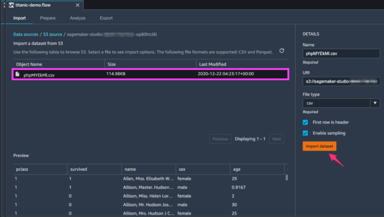The width and height of the screenshot is (384, 217).
Task: Click the Next pagination button
Action: pyautogui.click(x=277, y=139)
